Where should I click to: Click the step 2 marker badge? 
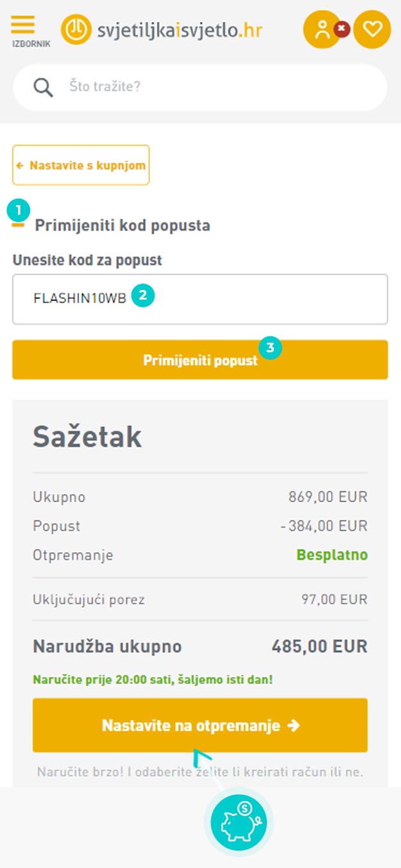pyautogui.click(x=143, y=296)
